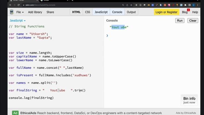
Task: Click the magnifier zoom icon in address bar
Action: [x=123, y=5]
